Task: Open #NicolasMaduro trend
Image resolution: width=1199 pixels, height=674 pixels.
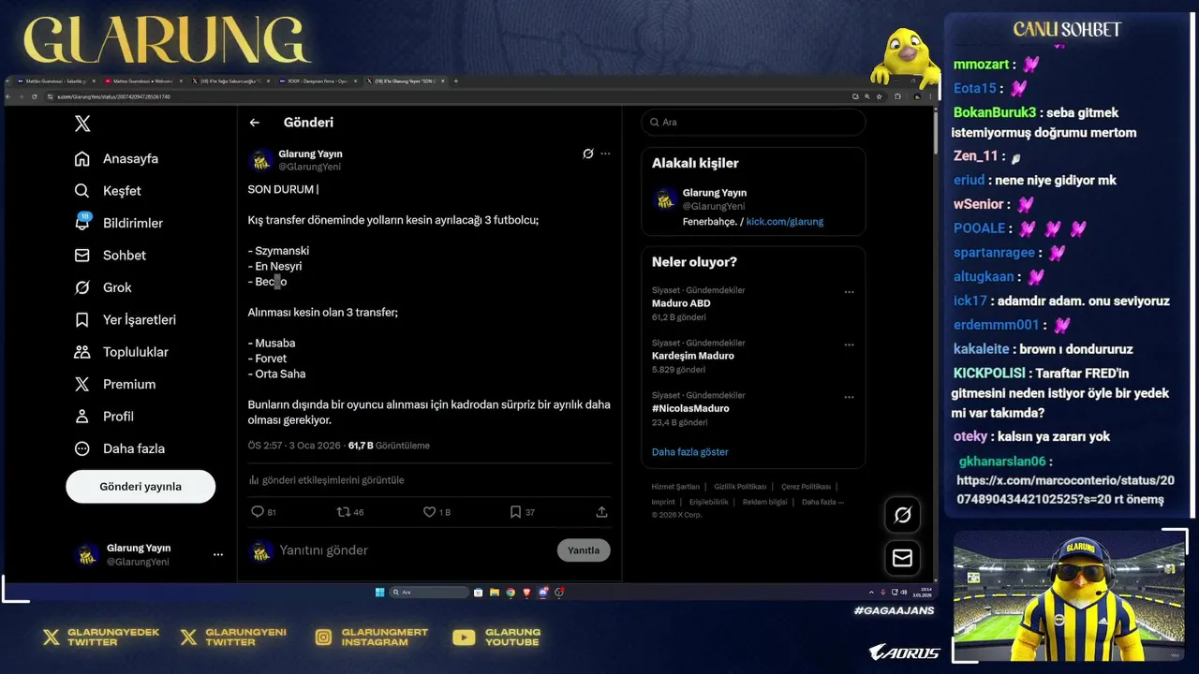Action: (690, 408)
